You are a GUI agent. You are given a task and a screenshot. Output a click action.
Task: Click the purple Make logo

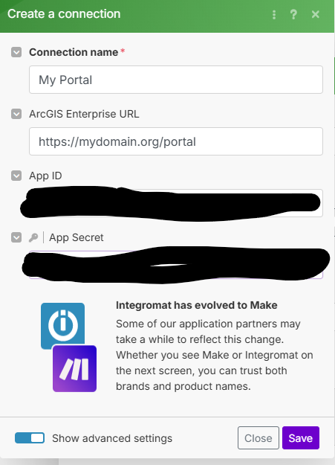[74, 368]
